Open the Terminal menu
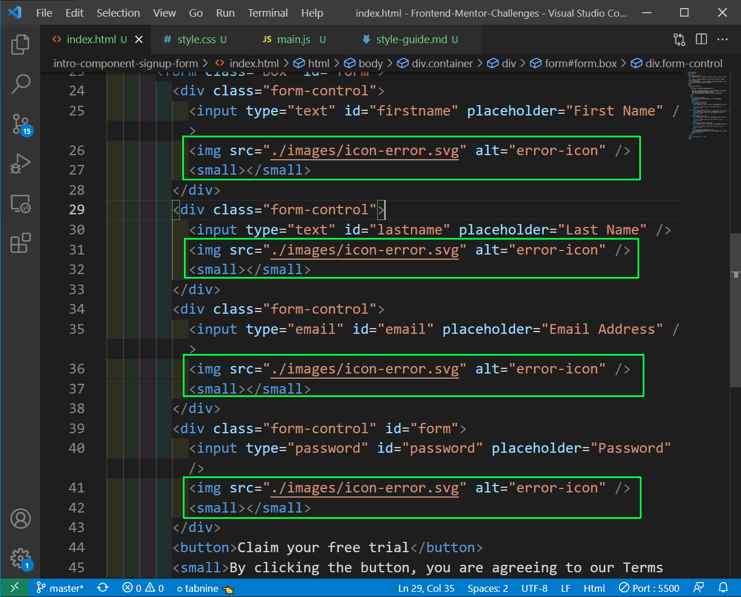 268,13
